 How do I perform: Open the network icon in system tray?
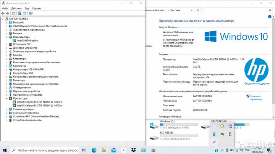237,150
